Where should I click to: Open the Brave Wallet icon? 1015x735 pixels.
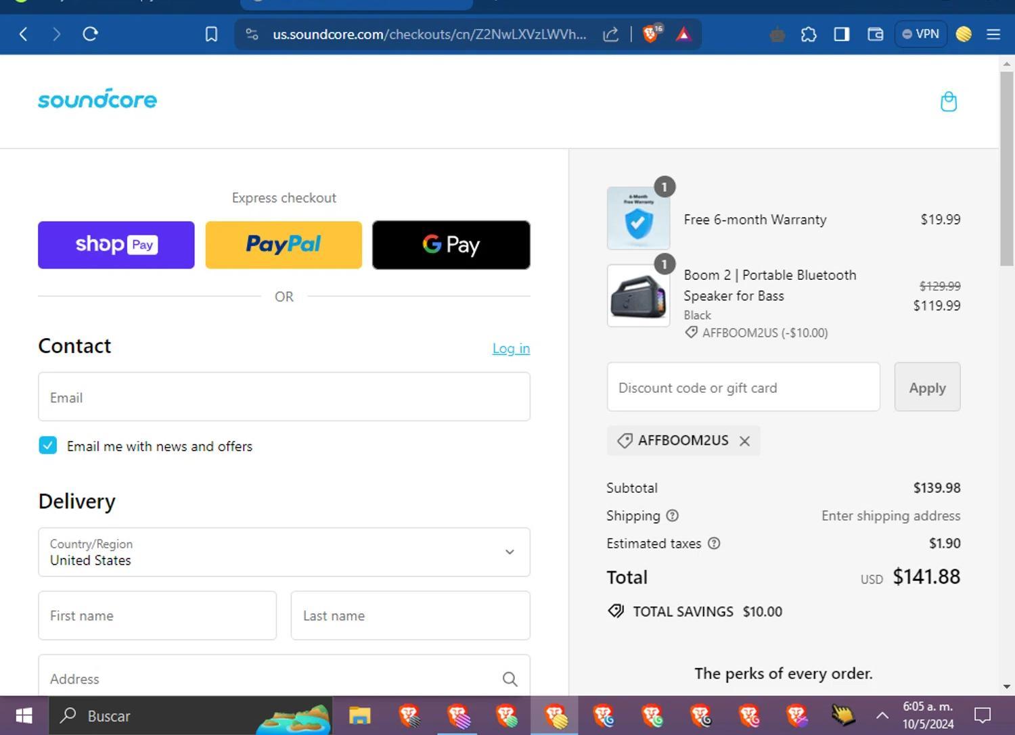point(875,34)
